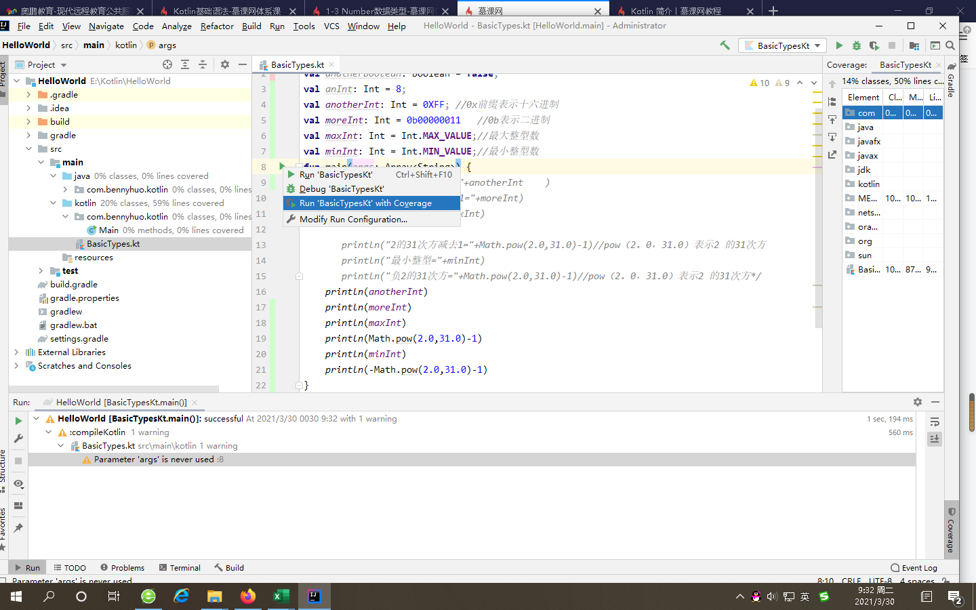Viewport: 976px width, 610px height.
Task: Open Excel from the Windows taskbar
Action: coord(281,596)
